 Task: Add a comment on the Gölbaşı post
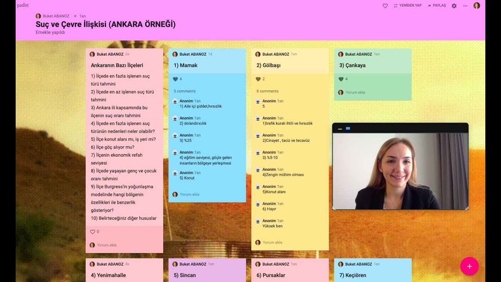272,242
